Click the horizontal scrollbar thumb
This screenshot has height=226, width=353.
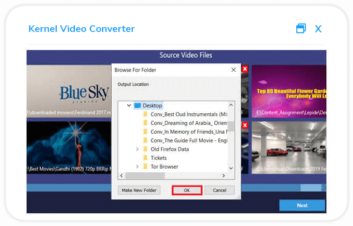tap(145, 175)
